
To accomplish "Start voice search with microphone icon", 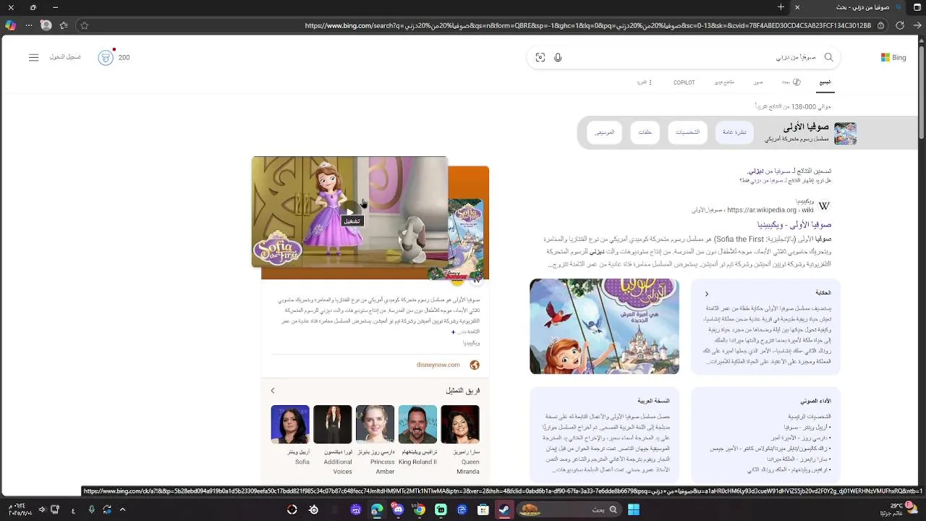I will [x=558, y=57].
